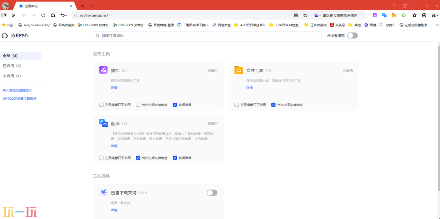
Task: Reload the page with the refresh icon
Action: point(43,16)
